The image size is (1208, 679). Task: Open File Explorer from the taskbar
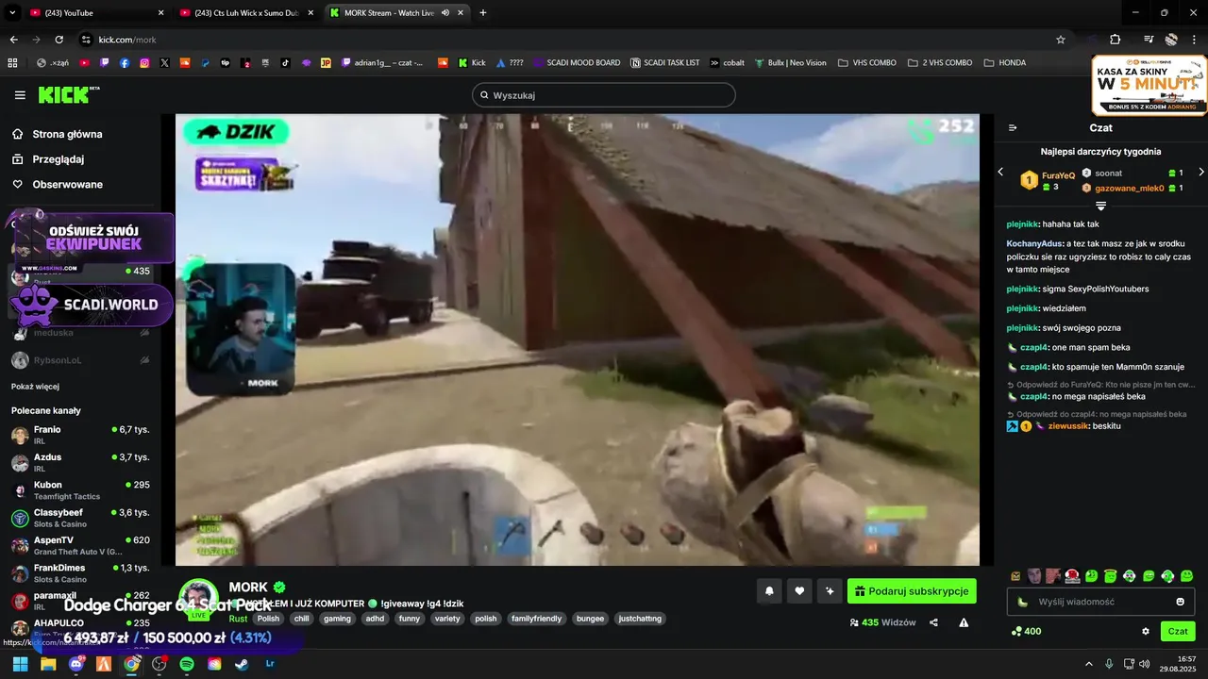tap(48, 664)
